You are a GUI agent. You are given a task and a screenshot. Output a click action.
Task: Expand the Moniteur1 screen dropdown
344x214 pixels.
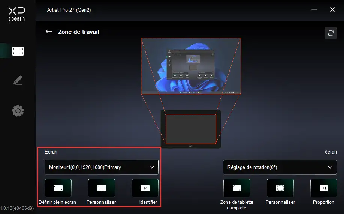[x=101, y=167]
